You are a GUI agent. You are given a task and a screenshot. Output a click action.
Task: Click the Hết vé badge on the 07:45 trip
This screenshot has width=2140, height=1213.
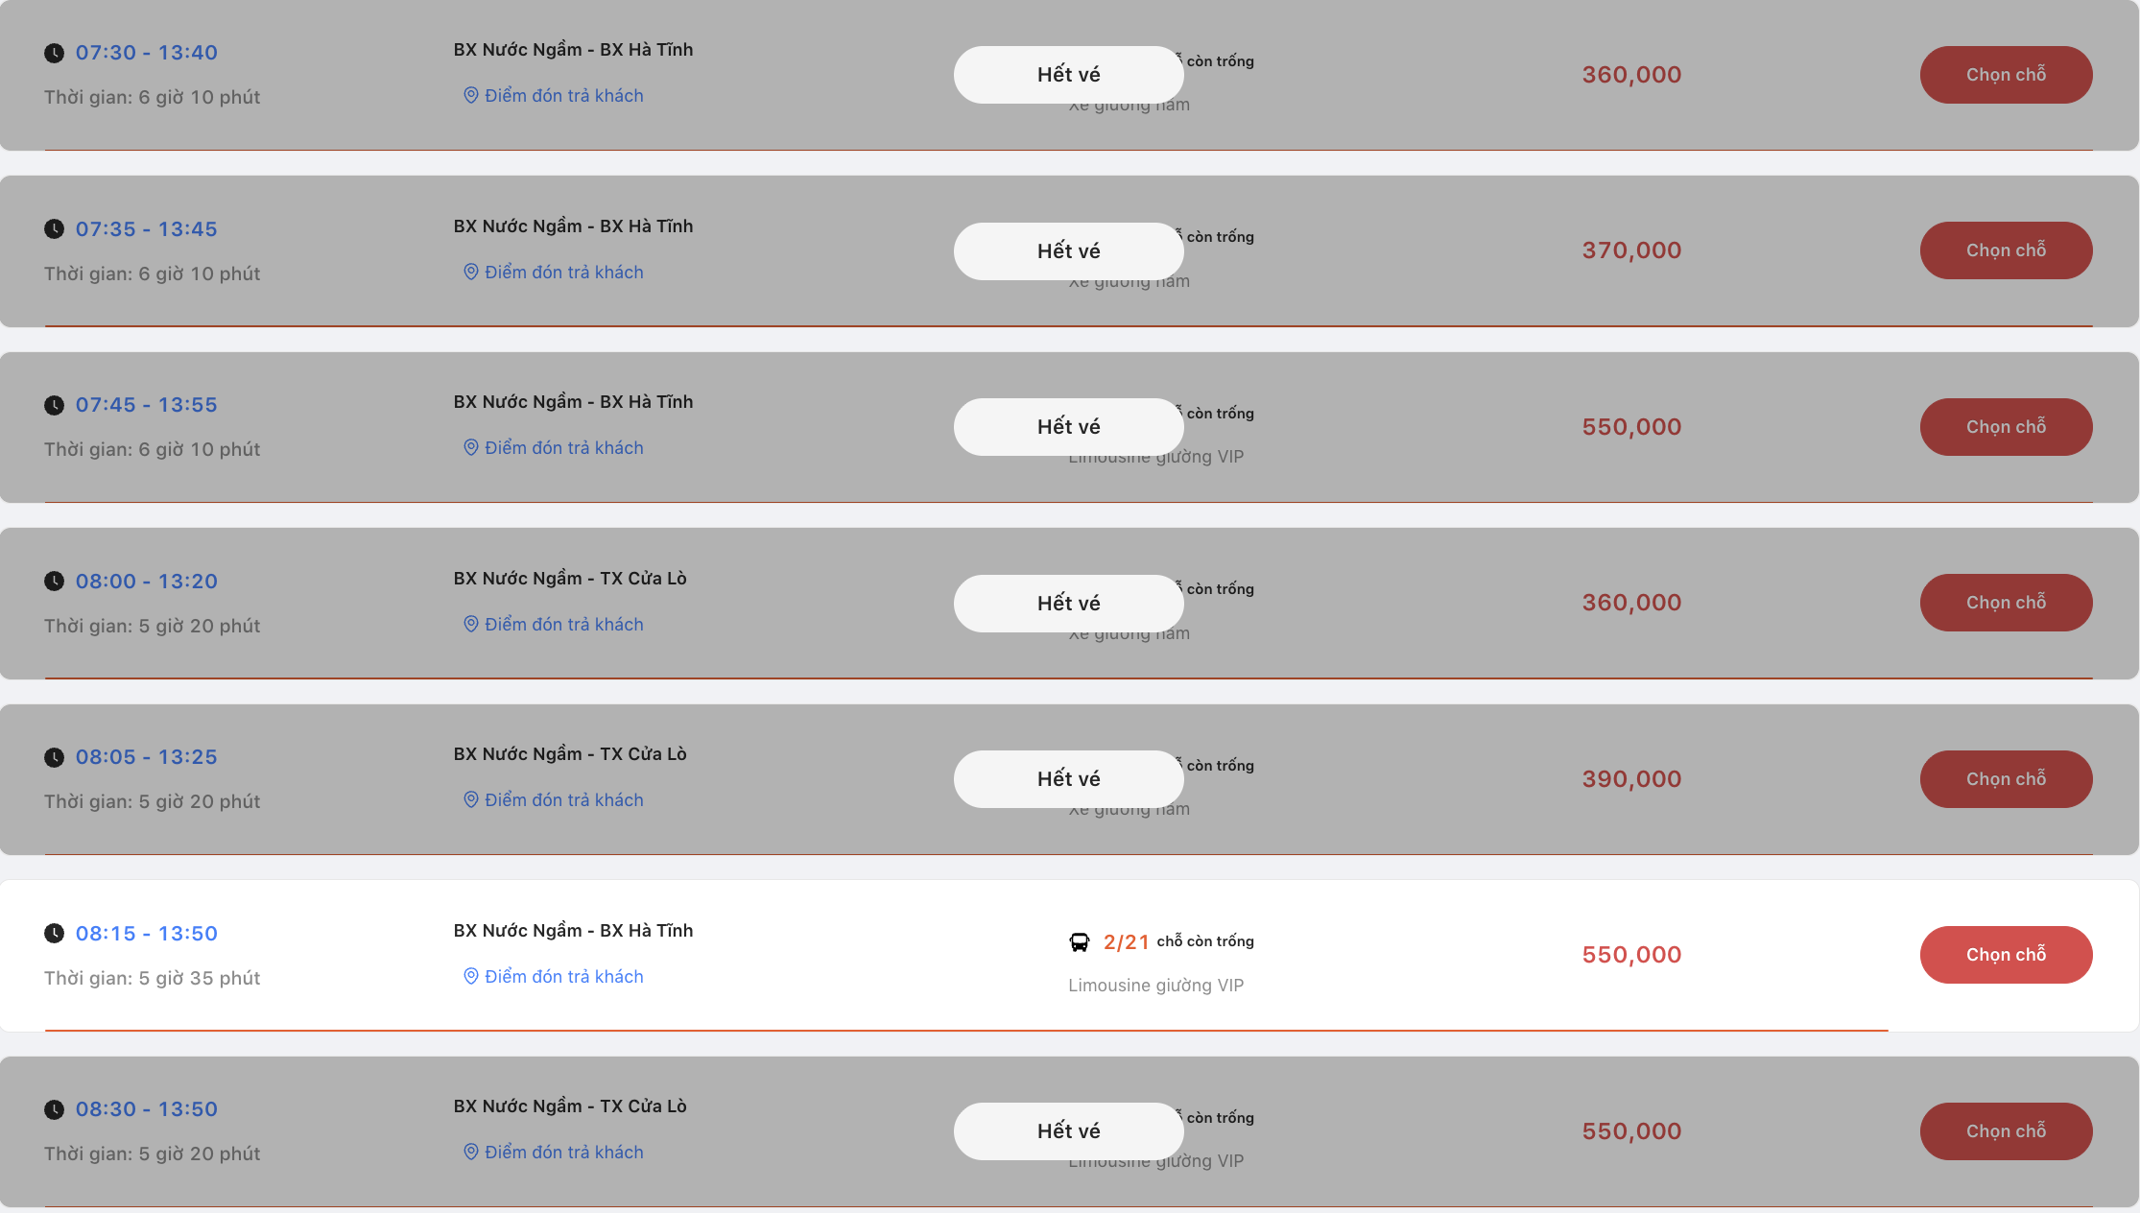click(1068, 427)
